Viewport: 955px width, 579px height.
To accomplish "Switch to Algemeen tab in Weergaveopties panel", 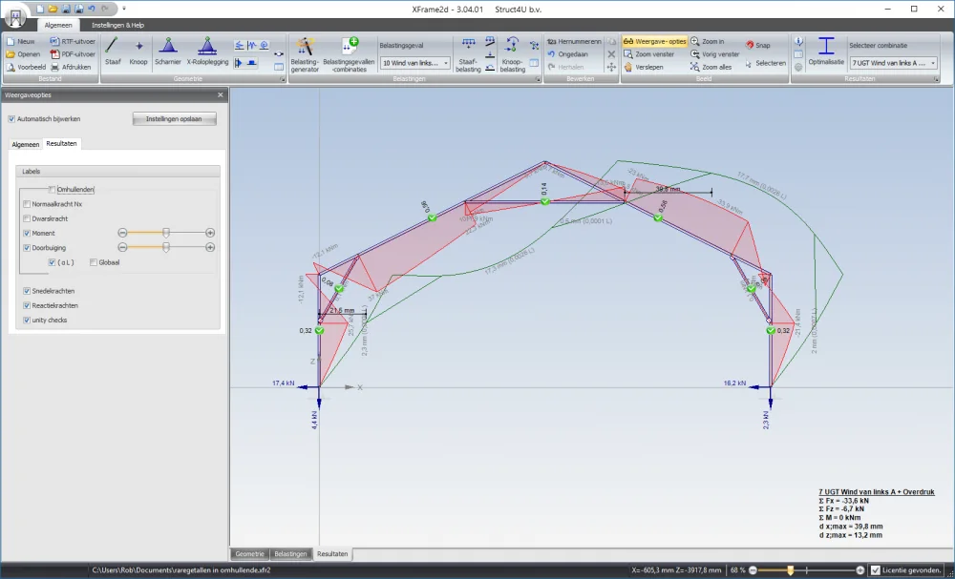I will (x=26, y=144).
